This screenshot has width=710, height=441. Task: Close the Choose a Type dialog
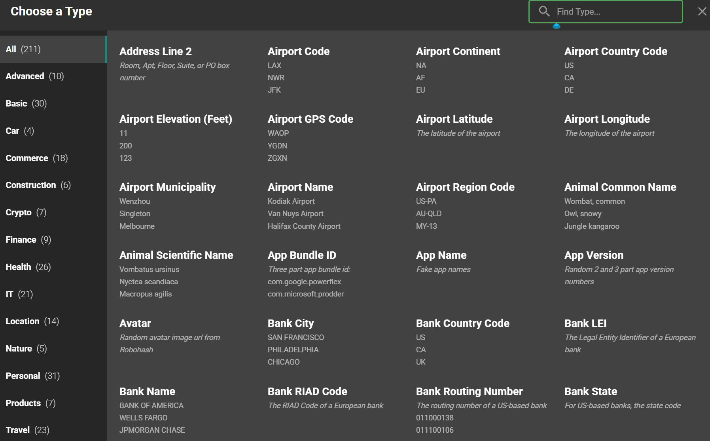[x=702, y=11]
